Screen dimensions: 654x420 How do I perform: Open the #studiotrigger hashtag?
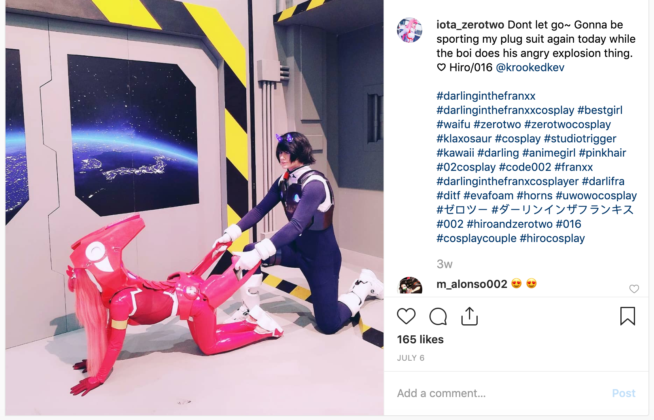point(580,138)
